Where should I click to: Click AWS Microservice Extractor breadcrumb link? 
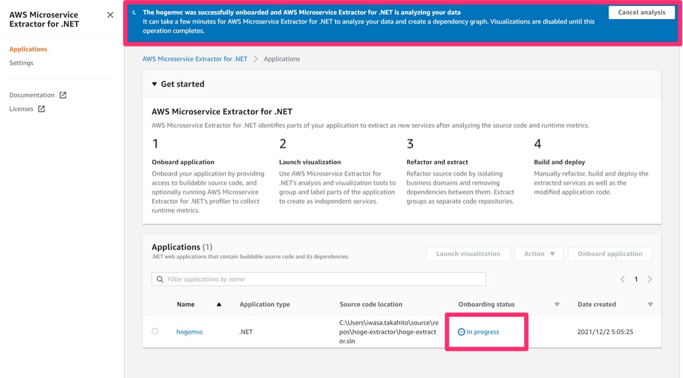(x=194, y=59)
